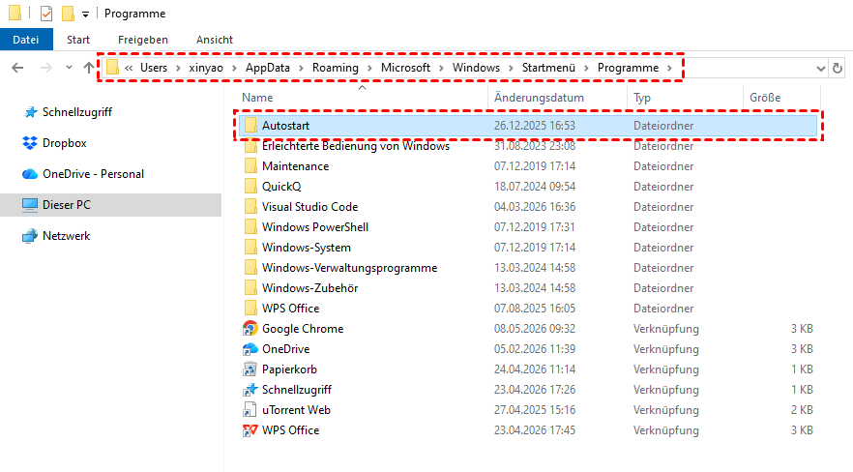Click the refresh button beside address bar

(x=838, y=68)
